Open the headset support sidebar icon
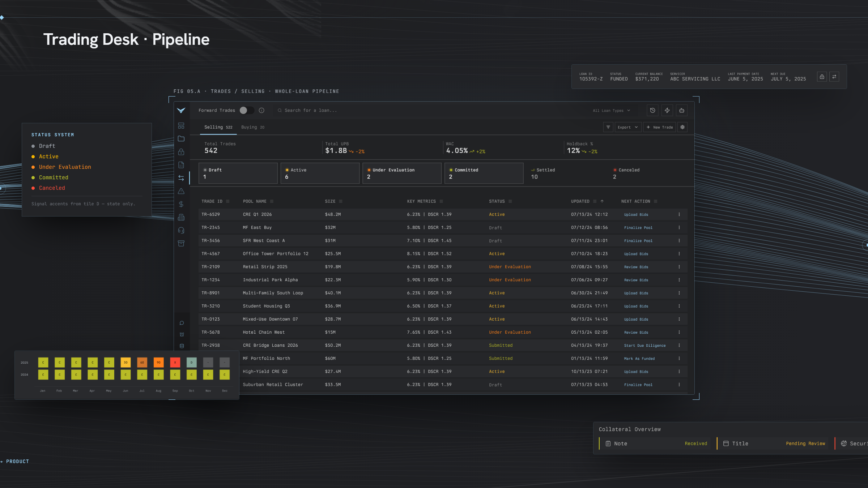This screenshot has height=488, width=868. [181, 230]
